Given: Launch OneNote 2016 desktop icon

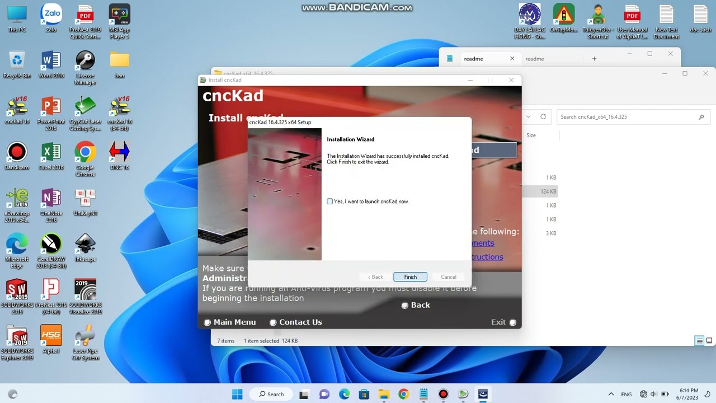Looking at the screenshot, I should (51, 205).
